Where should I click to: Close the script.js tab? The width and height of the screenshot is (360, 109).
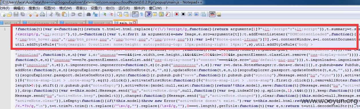[111, 22]
